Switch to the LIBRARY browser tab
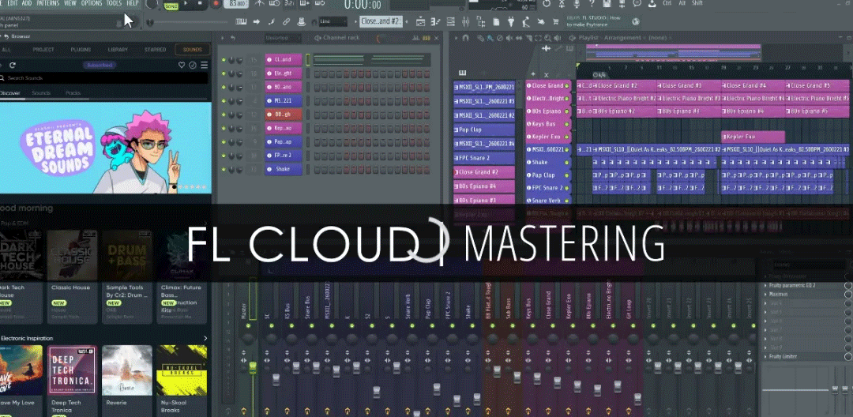 point(118,50)
